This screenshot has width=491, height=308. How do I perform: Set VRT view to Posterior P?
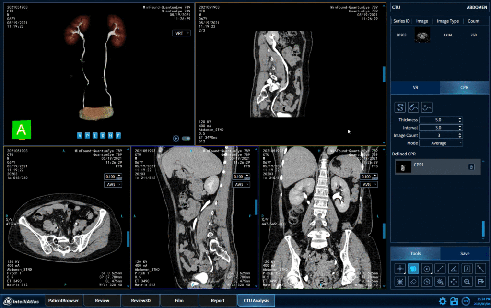tap(87, 136)
